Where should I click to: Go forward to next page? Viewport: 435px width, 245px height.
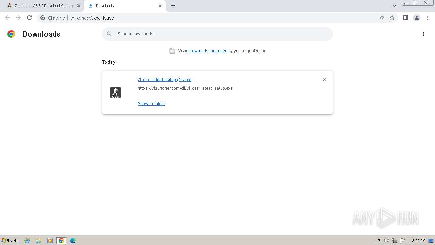tap(18, 18)
